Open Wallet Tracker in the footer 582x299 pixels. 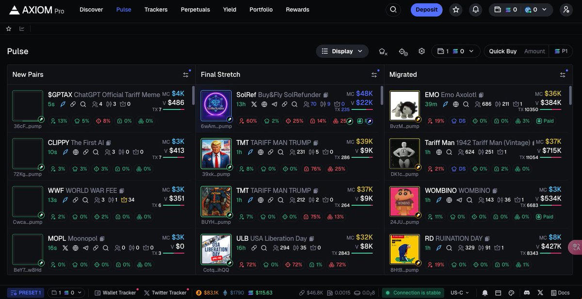tap(115, 293)
